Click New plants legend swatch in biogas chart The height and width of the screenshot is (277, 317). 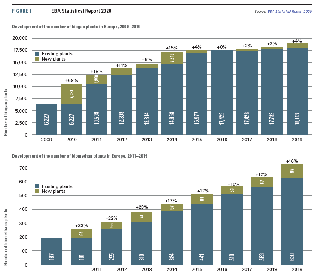(x=37, y=59)
